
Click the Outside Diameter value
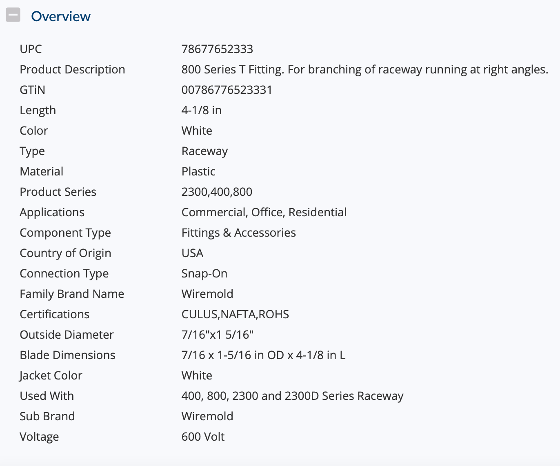tap(218, 335)
